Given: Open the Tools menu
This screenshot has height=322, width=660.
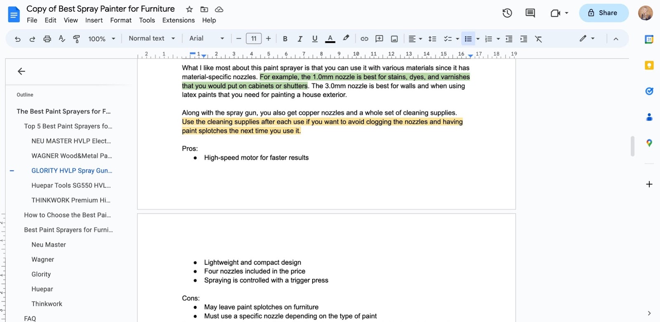Looking at the screenshot, I should click(147, 20).
